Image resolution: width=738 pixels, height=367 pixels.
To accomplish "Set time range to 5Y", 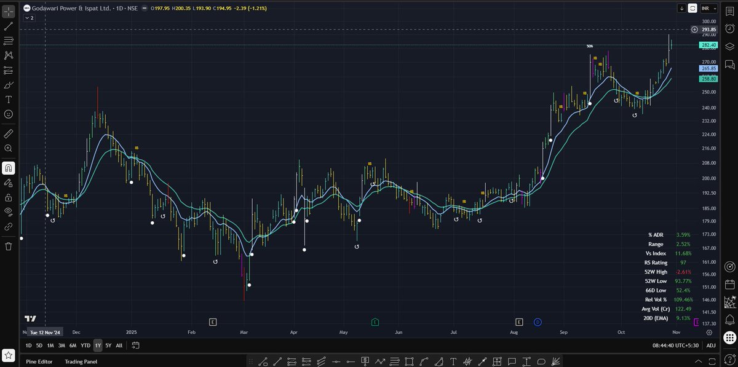I will coord(108,345).
